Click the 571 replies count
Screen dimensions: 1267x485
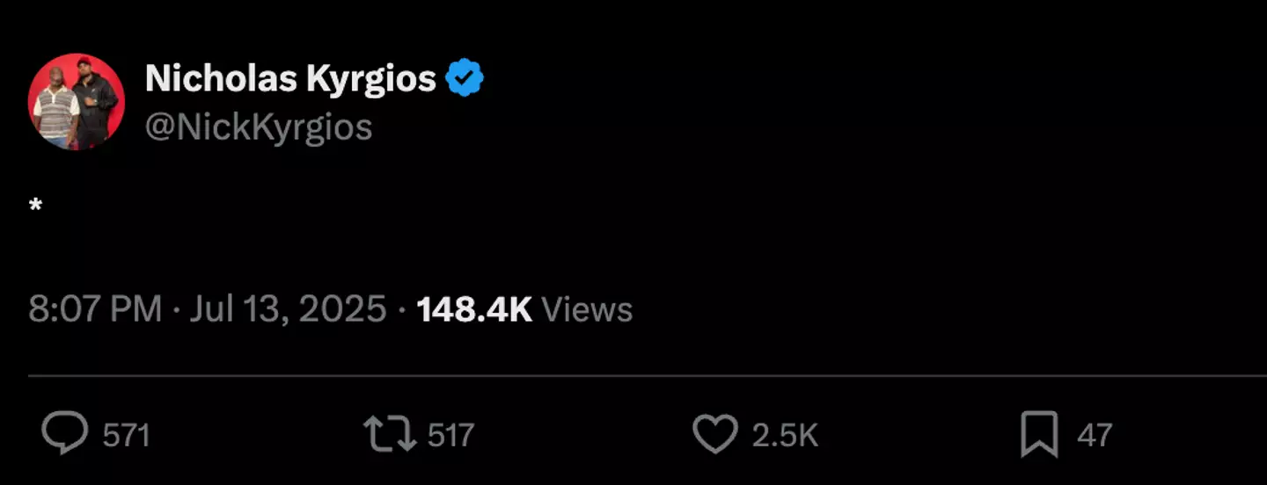point(127,436)
